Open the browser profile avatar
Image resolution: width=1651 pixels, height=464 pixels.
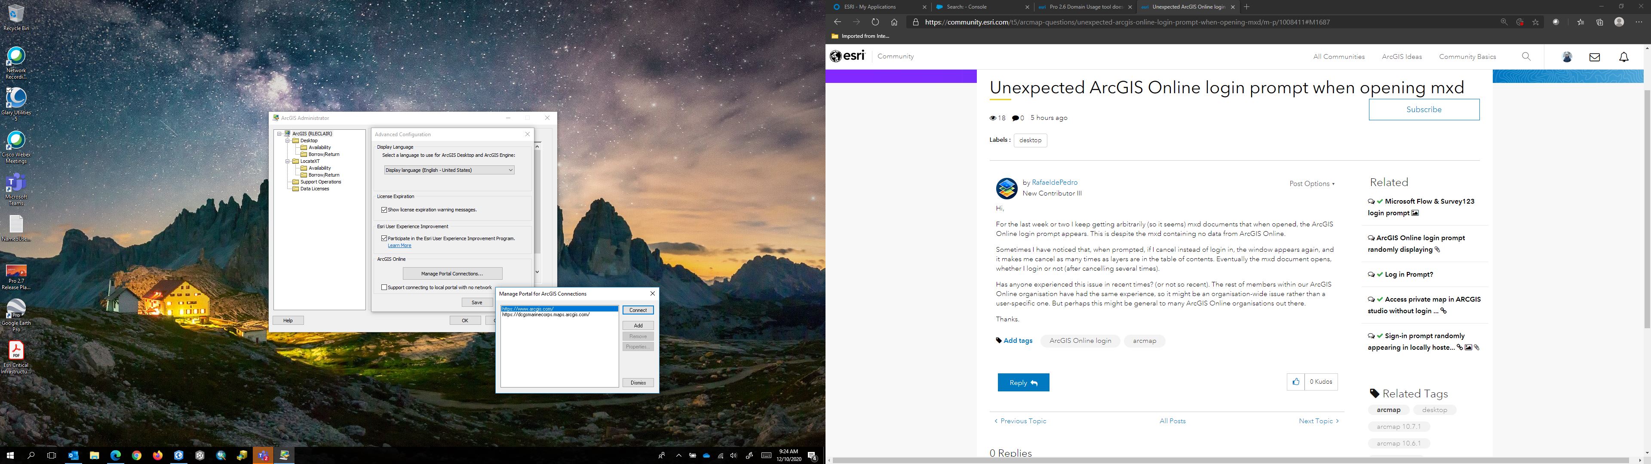1619,22
